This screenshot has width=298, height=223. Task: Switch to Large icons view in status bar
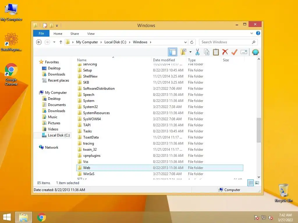257,183
